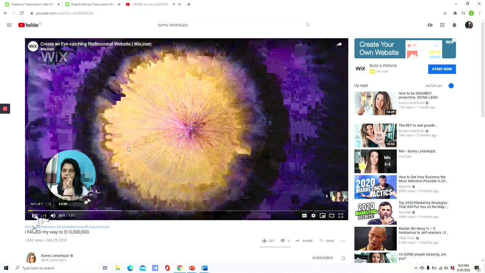
Task: Stop recording with the red square button
Action: (5, 109)
